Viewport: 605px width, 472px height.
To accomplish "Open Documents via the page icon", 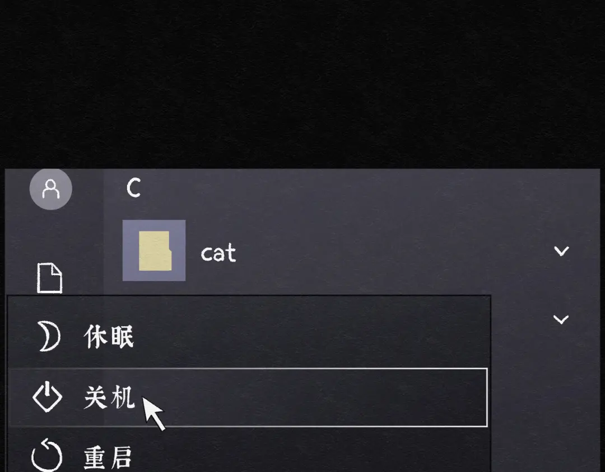I will 49,278.
